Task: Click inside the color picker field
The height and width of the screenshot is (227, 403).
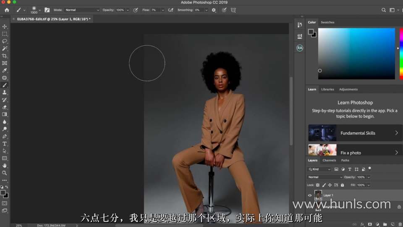Action: click(356, 53)
